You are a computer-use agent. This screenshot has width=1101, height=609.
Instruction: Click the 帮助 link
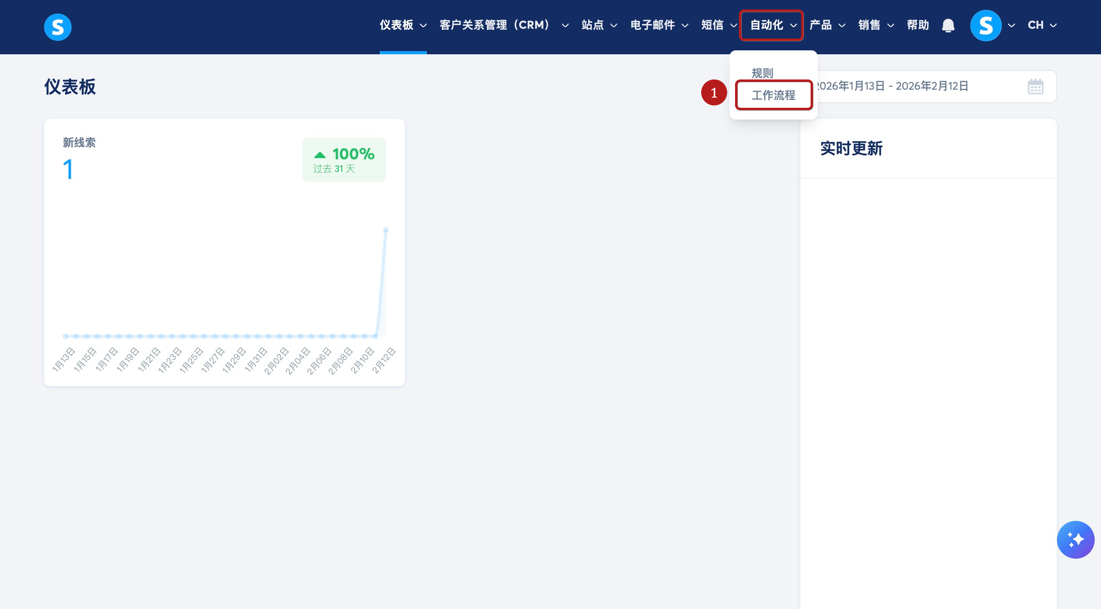[x=918, y=25]
